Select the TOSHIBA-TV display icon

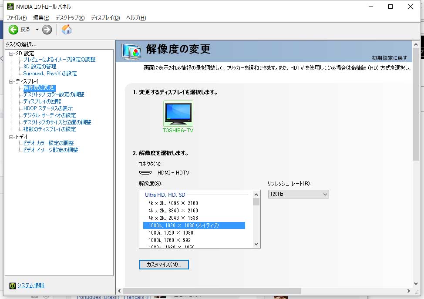click(178, 112)
